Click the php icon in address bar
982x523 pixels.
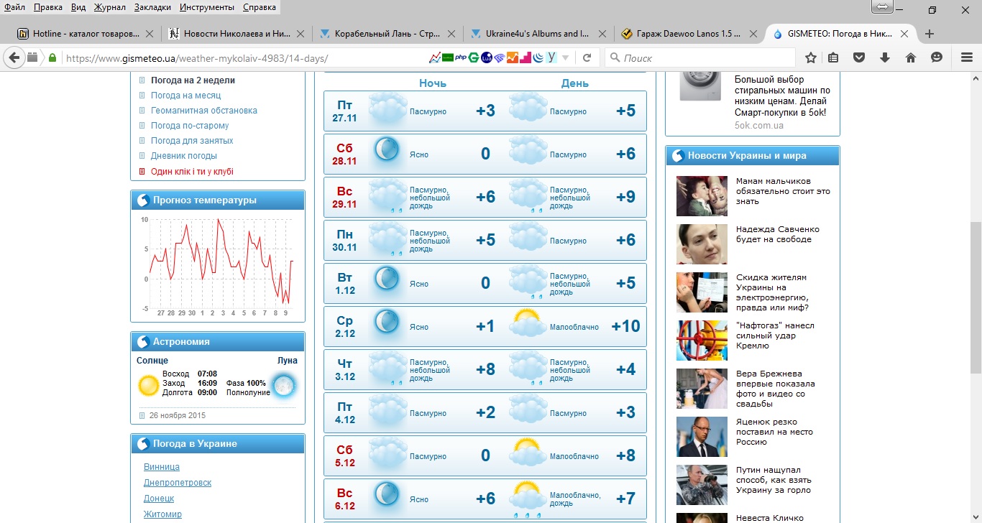click(461, 58)
